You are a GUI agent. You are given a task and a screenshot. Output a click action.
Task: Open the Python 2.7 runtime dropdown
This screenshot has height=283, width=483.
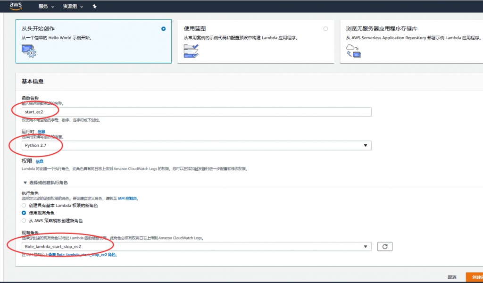[197, 146]
